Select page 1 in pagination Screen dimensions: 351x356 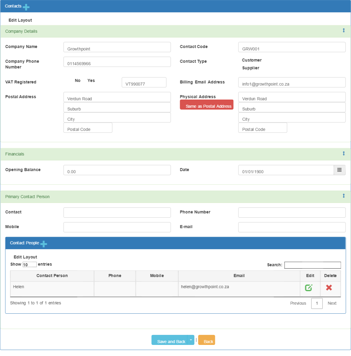pos(317,303)
